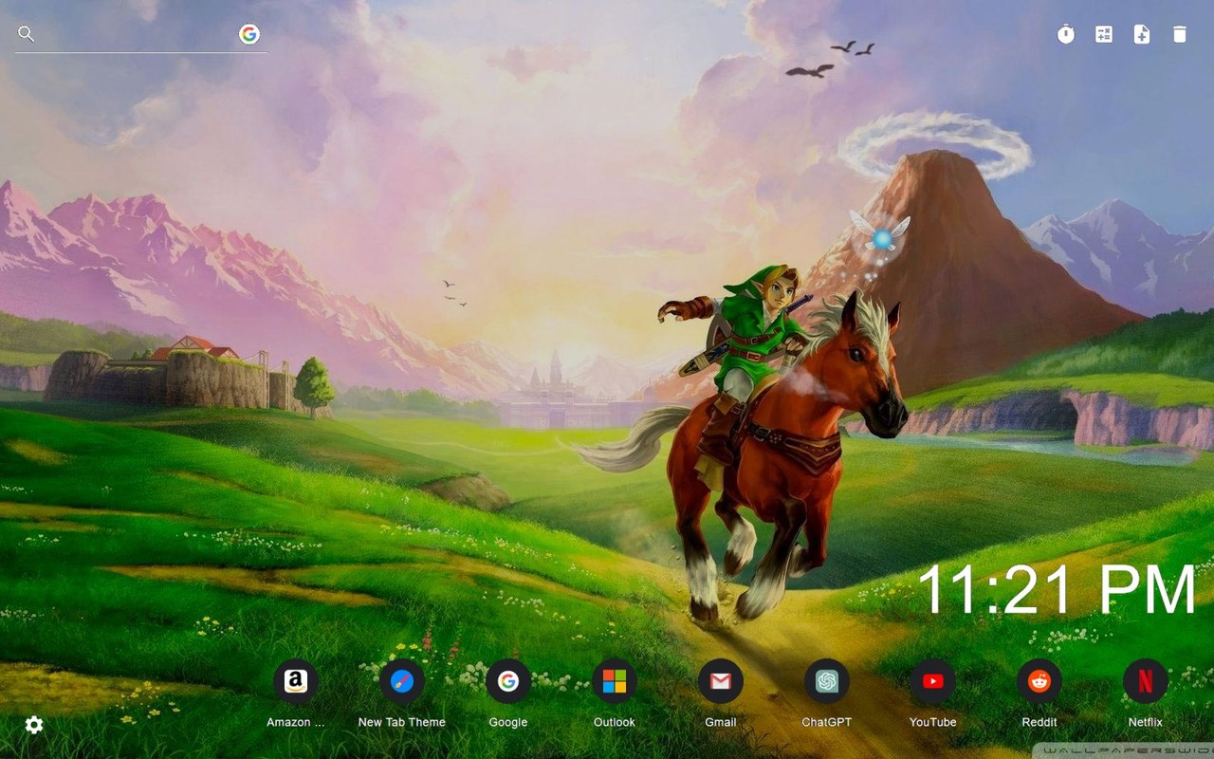Open the New Tab Theme shortcut
Screen dimensions: 1214x759
click(x=401, y=680)
